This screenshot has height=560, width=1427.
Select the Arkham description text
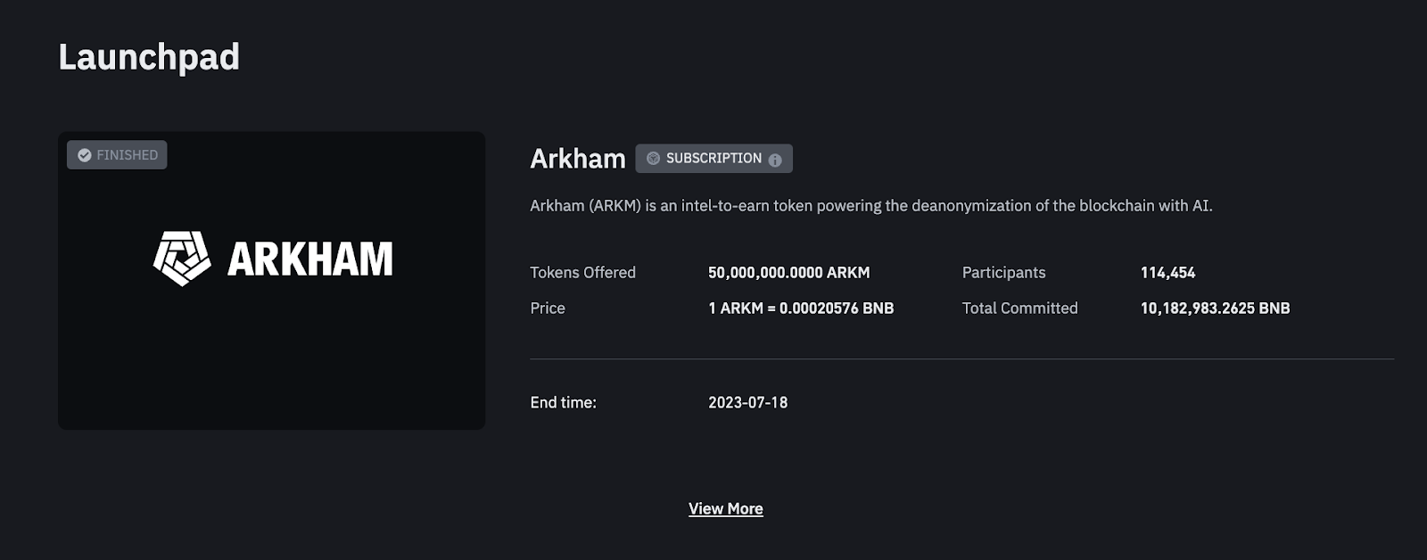click(870, 206)
